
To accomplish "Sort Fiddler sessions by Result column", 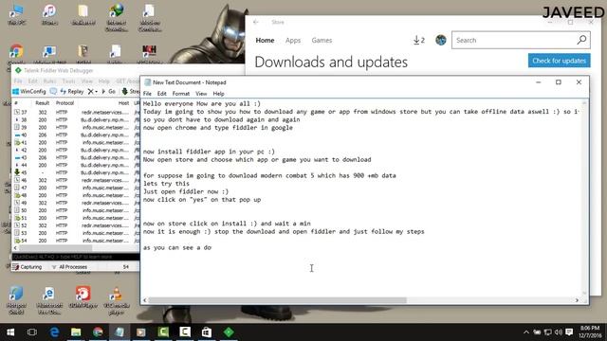I will pyautogui.click(x=42, y=103).
